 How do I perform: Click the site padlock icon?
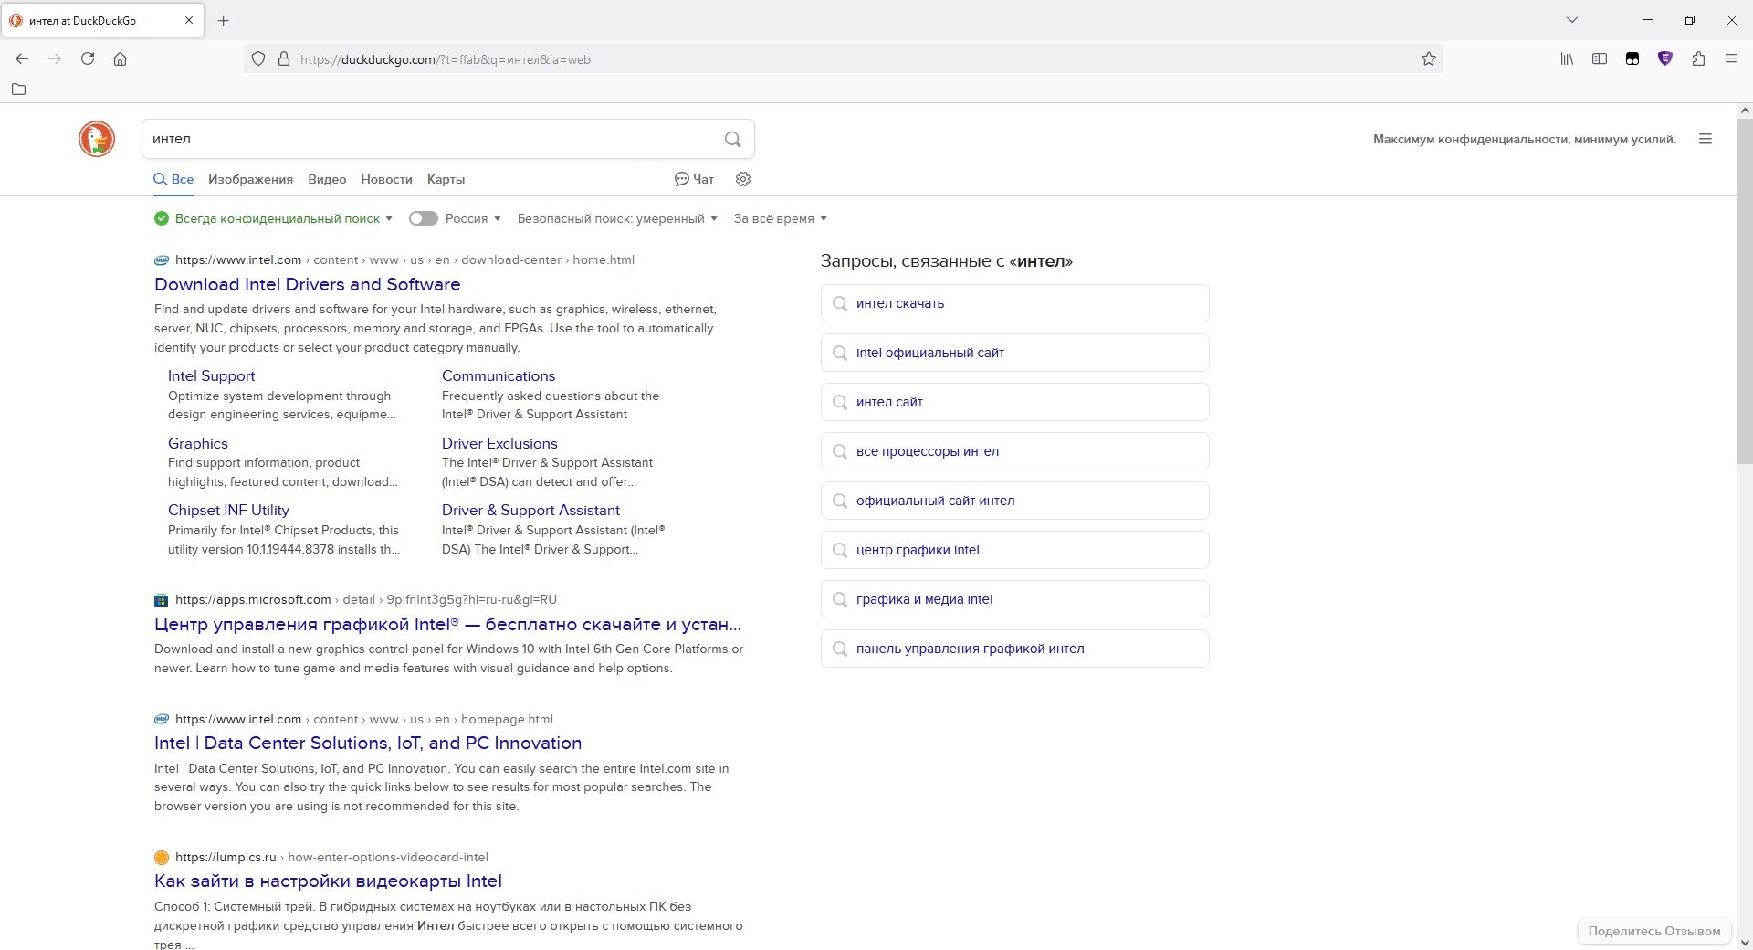[x=284, y=58]
